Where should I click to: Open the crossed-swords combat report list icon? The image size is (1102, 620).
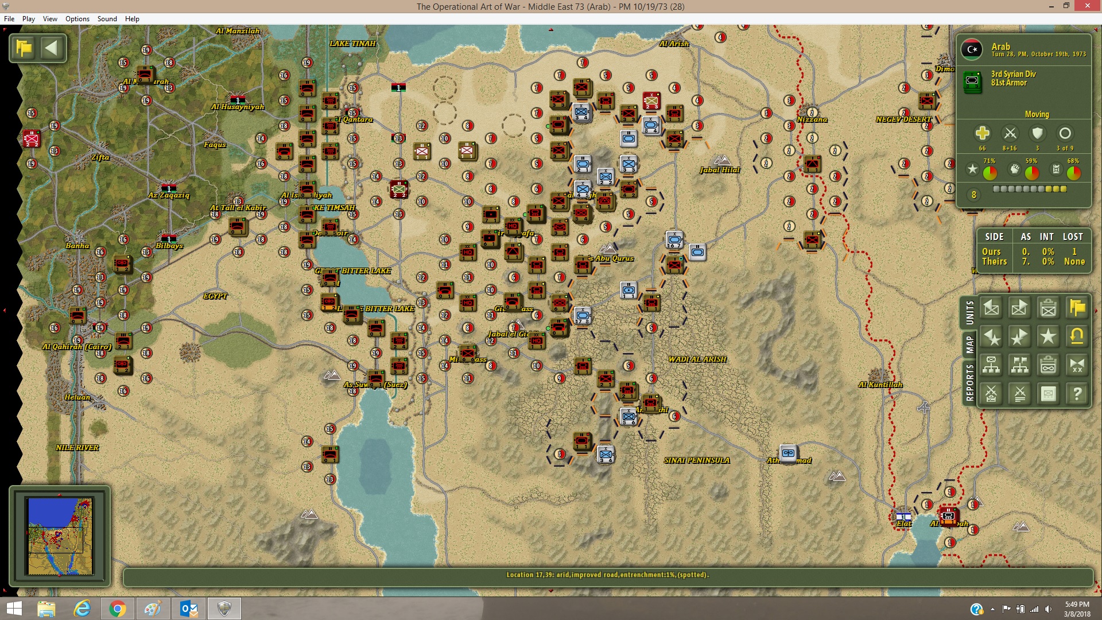[1020, 394]
